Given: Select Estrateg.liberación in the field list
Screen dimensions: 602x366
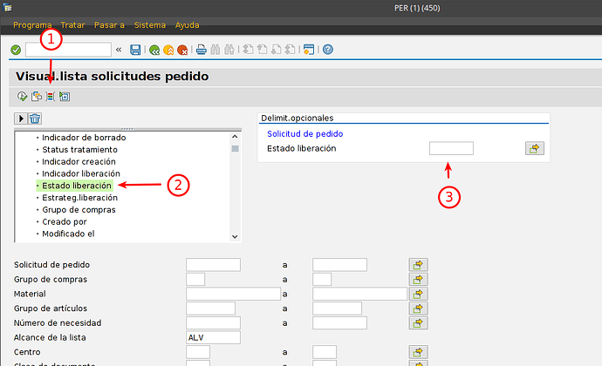Looking at the screenshot, I should coord(79,198).
